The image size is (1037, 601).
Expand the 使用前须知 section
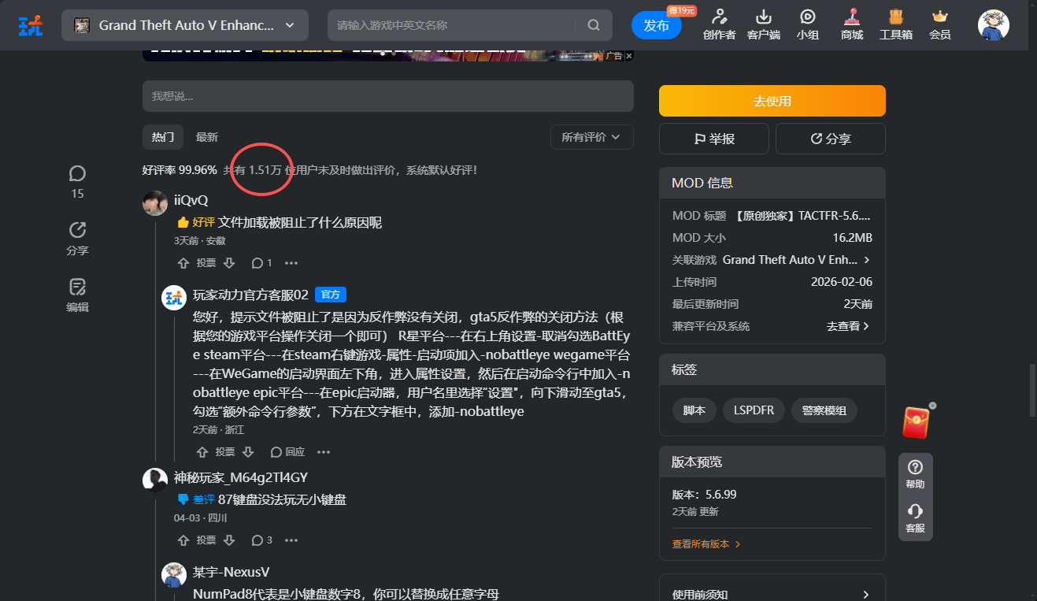[x=772, y=595]
